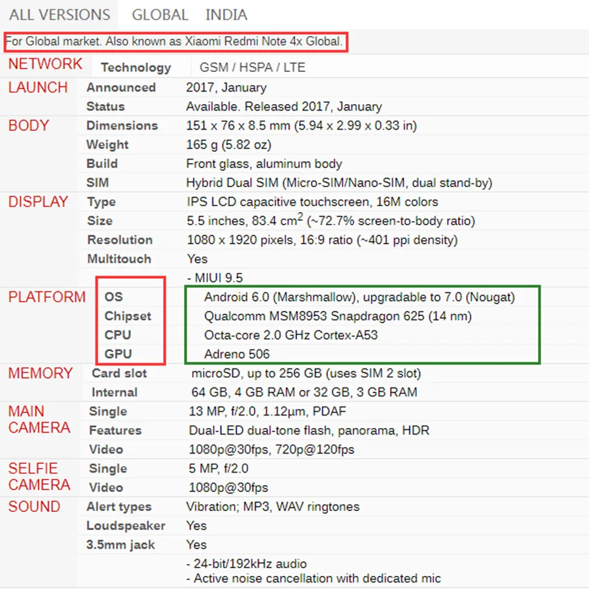Screen dimensions: 589x589
Task: Open the MEMORY section heading
Action: pos(40,374)
